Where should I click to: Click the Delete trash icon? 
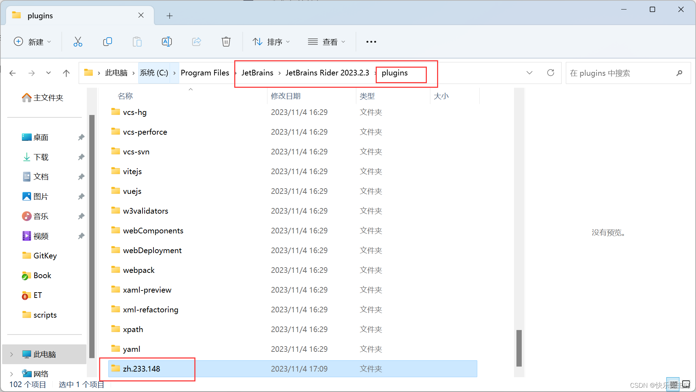point(226,42)
